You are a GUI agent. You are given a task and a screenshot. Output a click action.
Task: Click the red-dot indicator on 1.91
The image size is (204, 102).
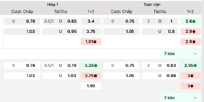(x=95, y=42)
